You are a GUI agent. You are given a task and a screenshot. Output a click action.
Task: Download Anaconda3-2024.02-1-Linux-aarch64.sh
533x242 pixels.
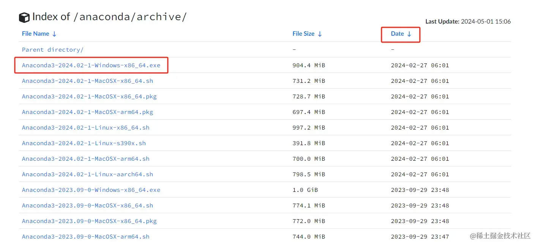click(x=88, y=174)
